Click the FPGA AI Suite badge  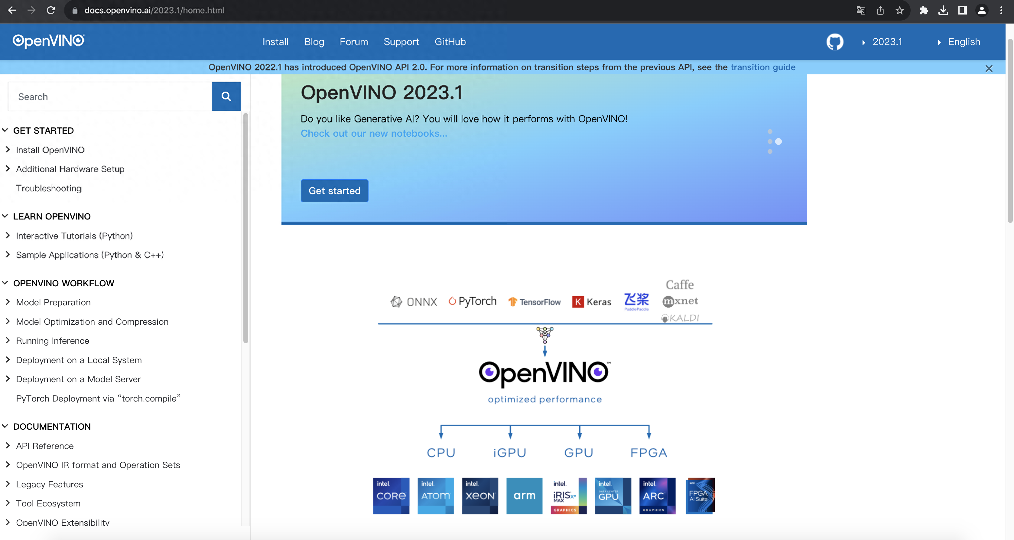click(700, 496)
